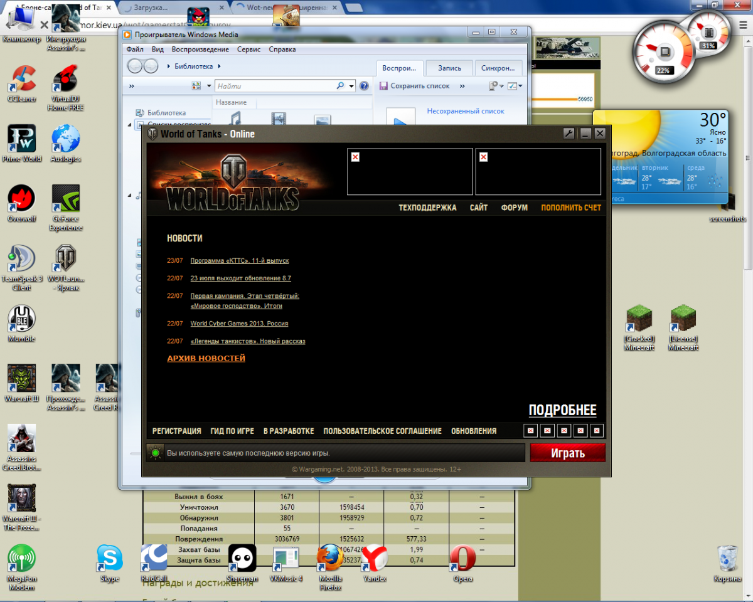
Task: Switch to the Синхрон... tab
Action: (x=498, y=68)
